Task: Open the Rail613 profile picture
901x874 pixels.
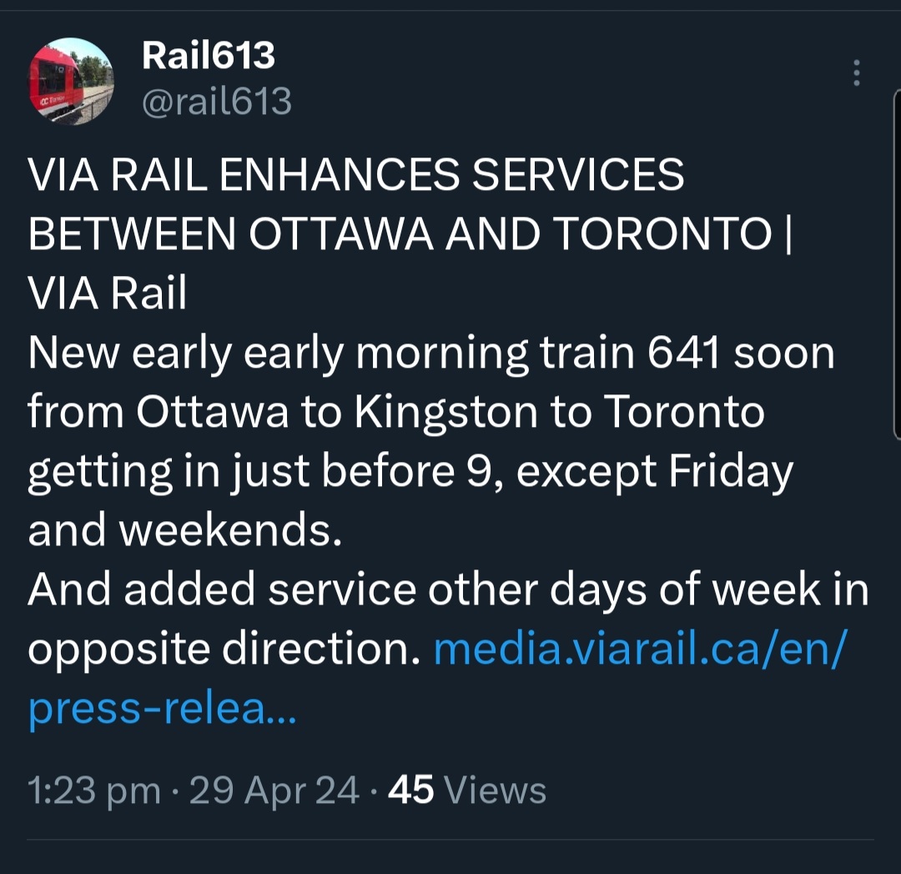Action: pos(70,81)
